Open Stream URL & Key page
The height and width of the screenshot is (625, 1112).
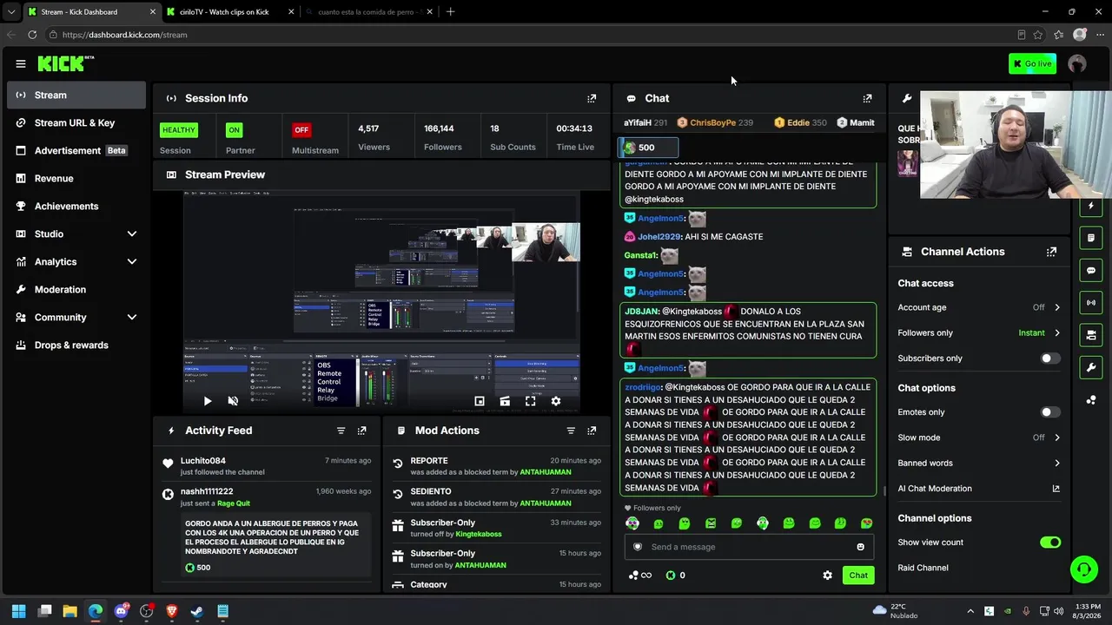point(76,123)
